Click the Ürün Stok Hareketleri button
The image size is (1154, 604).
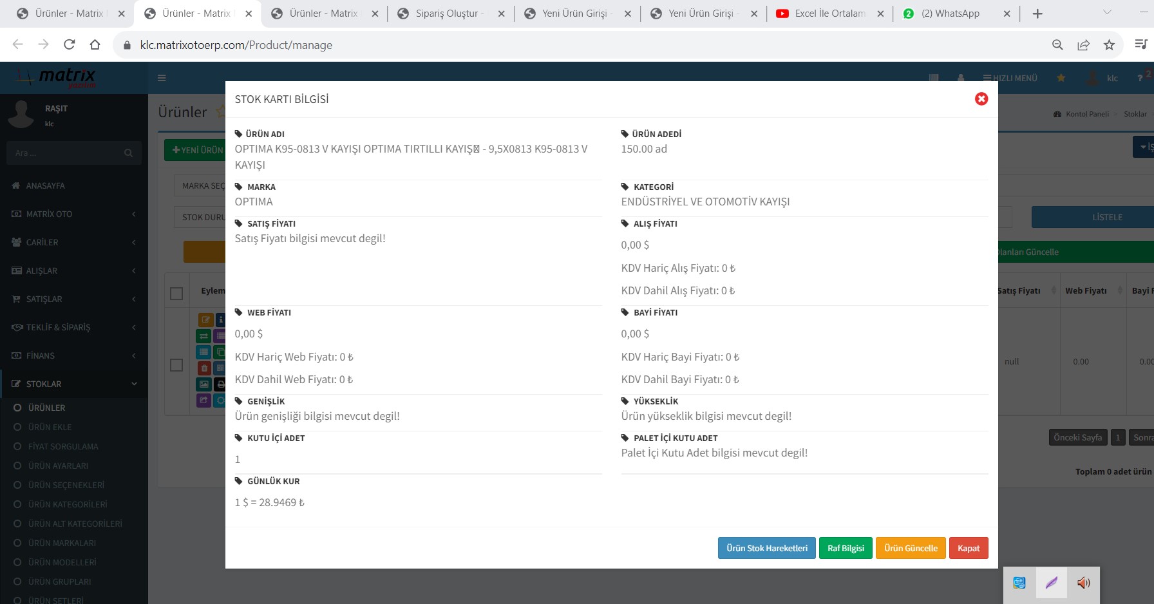pyautogui.click(x=766, y=548)
